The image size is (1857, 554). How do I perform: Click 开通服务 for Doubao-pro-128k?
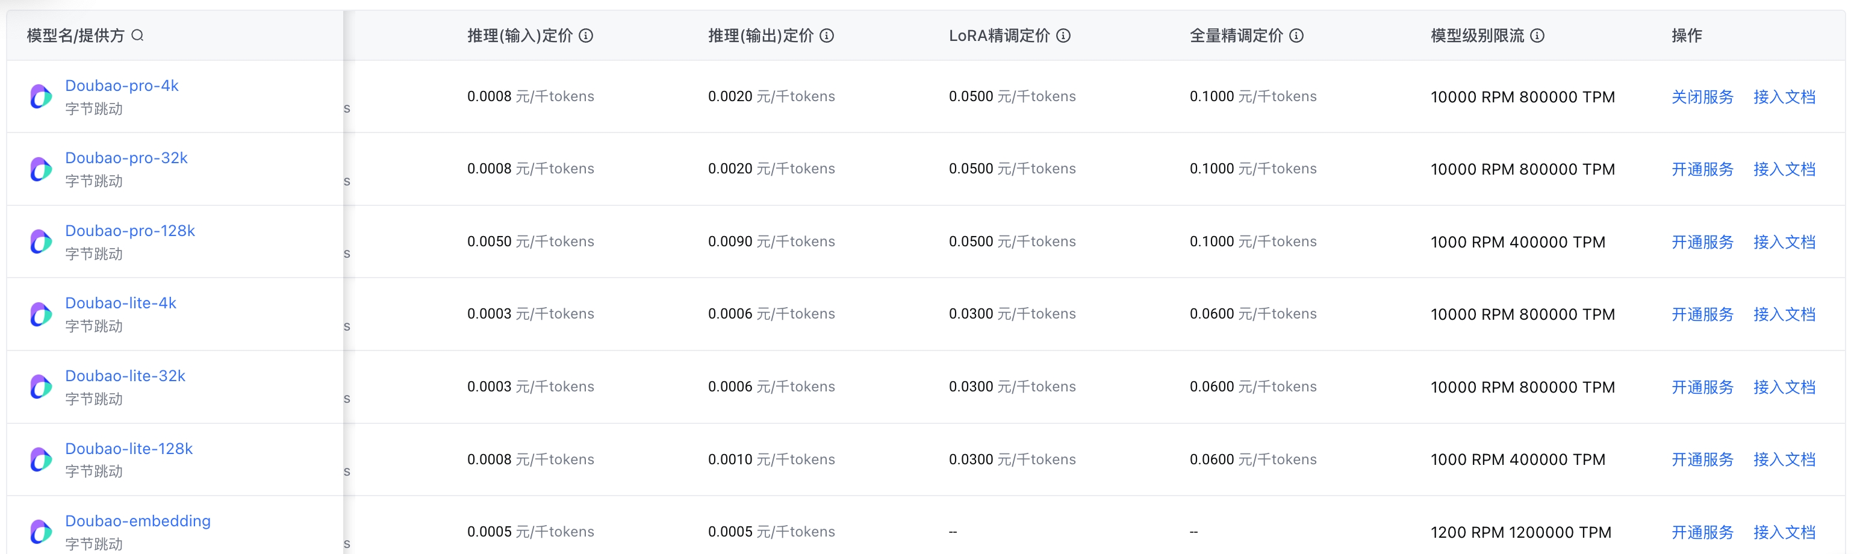coord(1702,241)
